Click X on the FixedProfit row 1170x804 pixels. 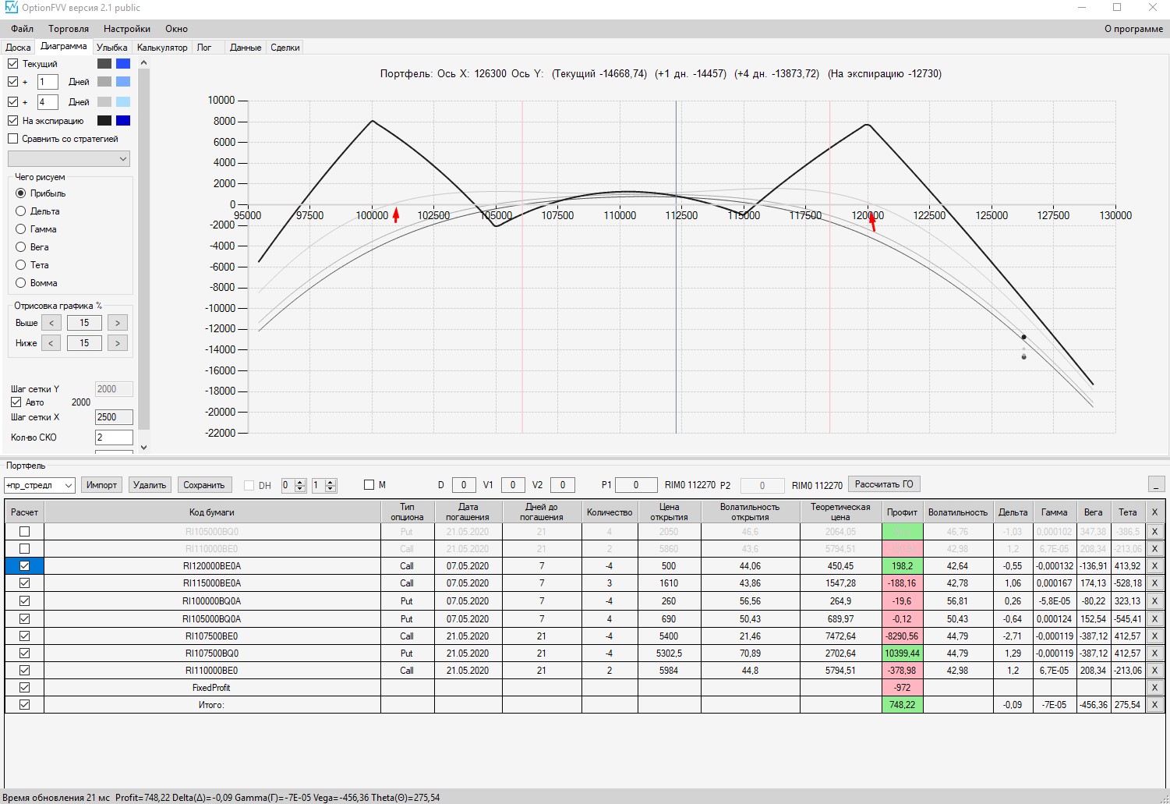point(1154,688)
